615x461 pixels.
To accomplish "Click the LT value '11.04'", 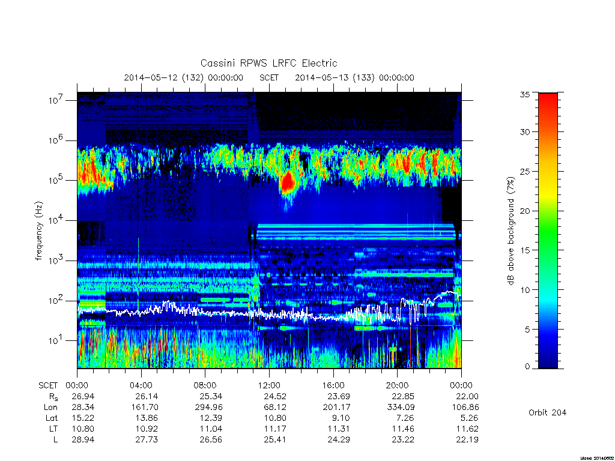I will (211, 429).
